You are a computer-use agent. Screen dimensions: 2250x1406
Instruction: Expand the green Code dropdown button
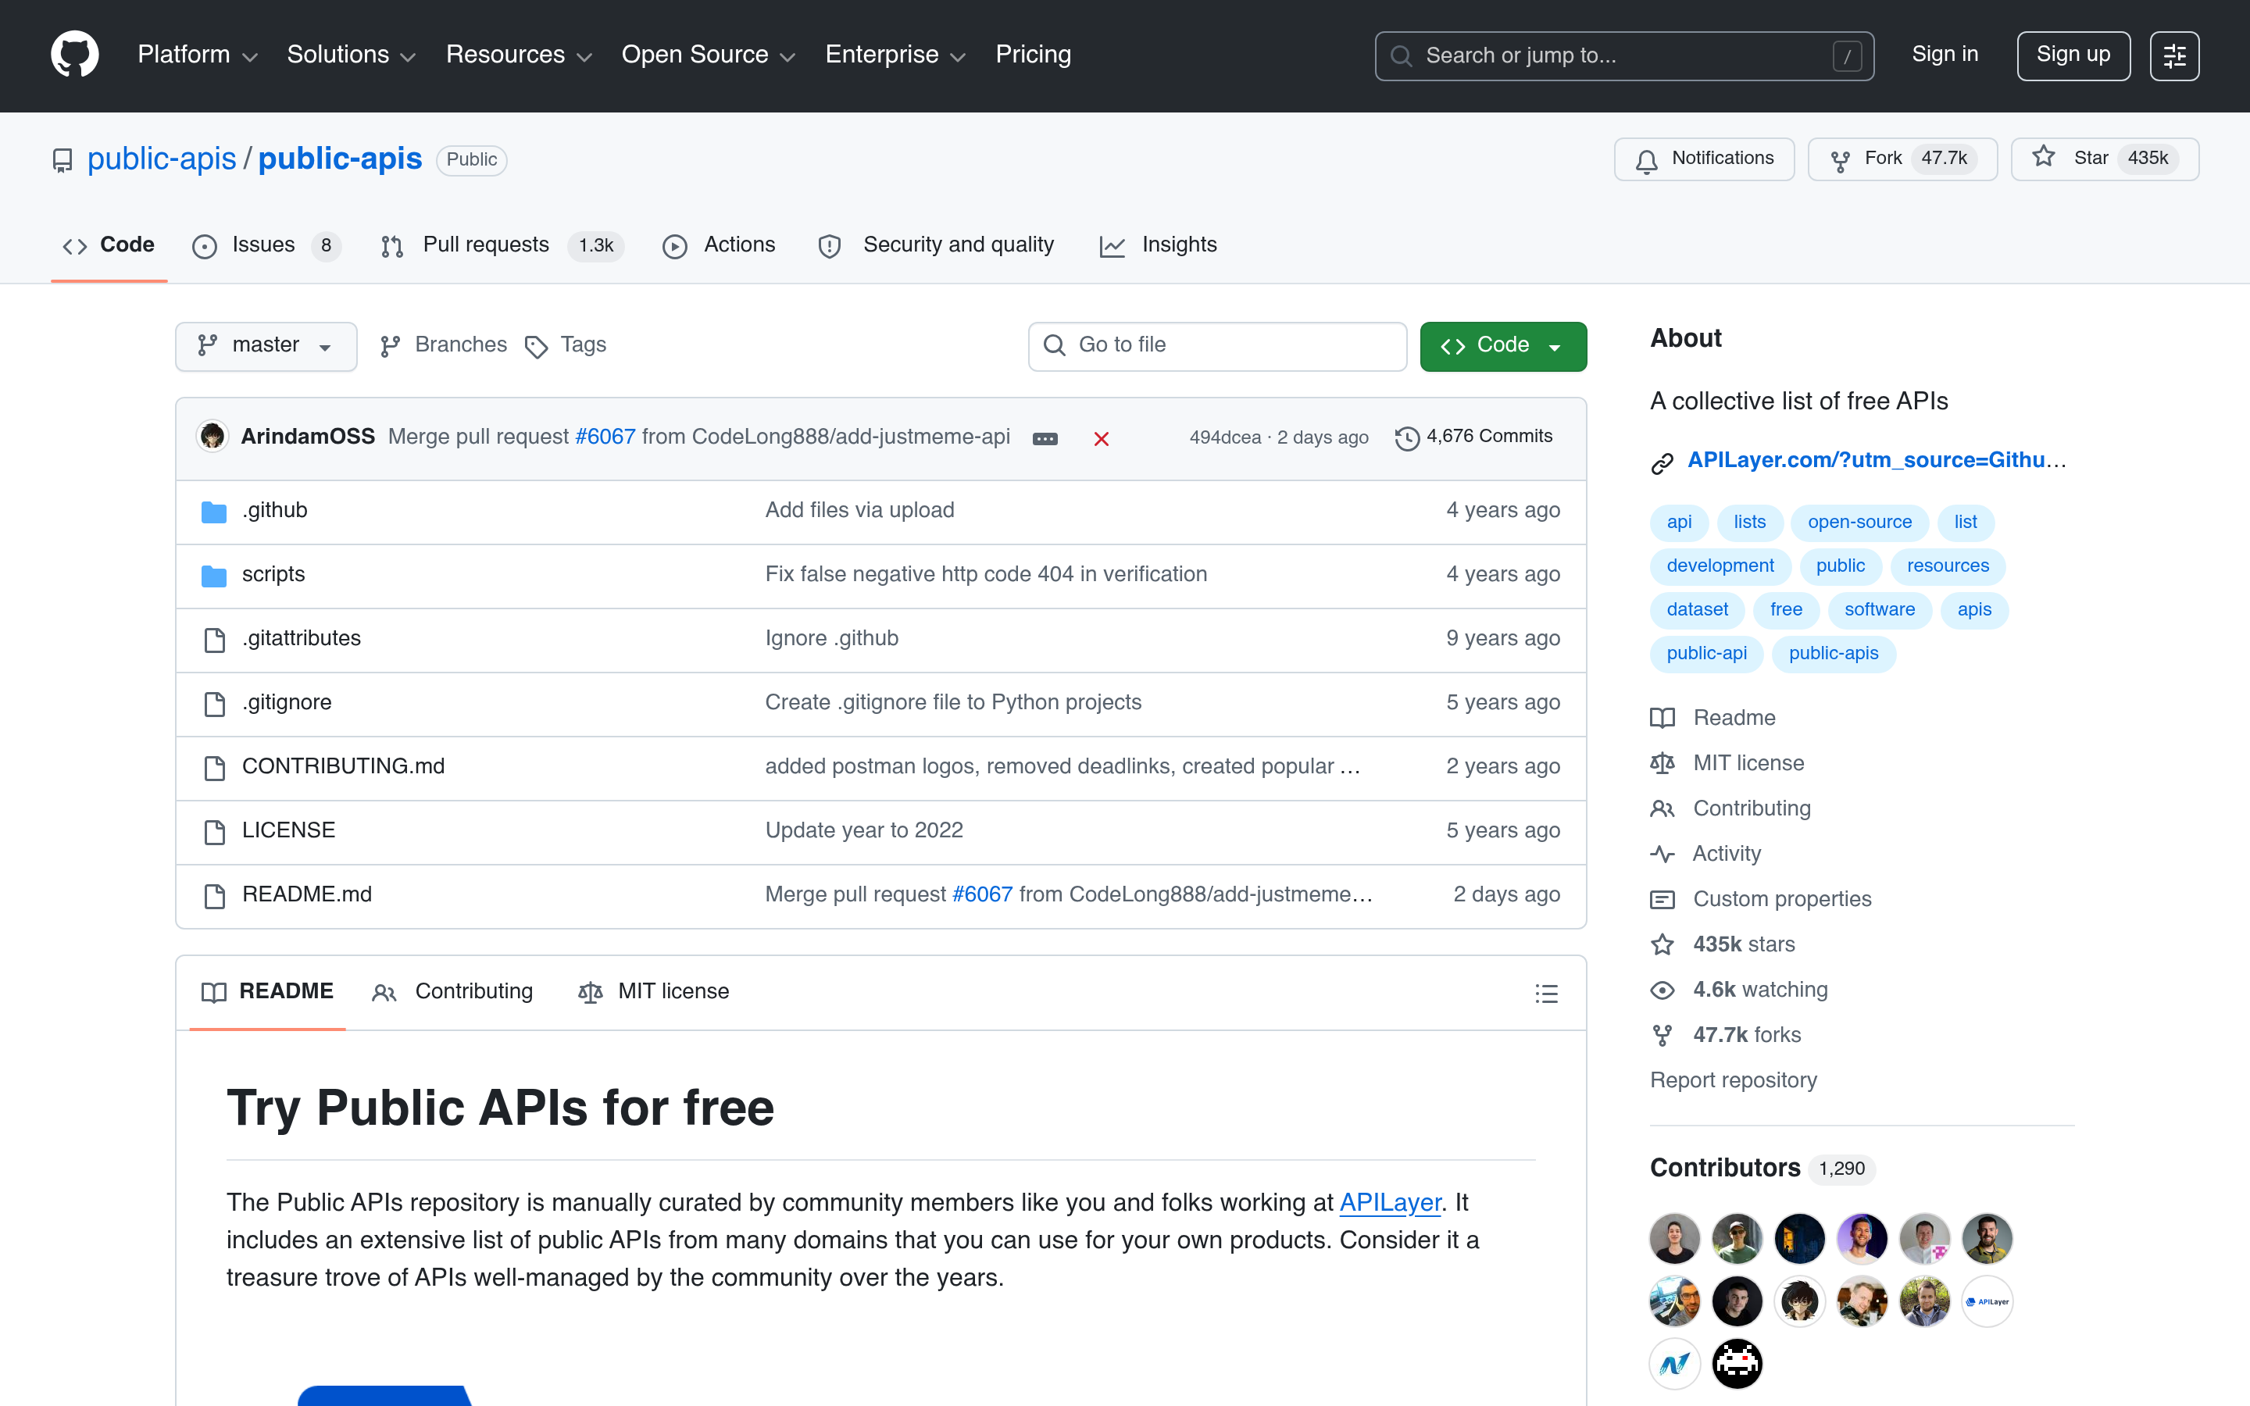pos(1502,346)
